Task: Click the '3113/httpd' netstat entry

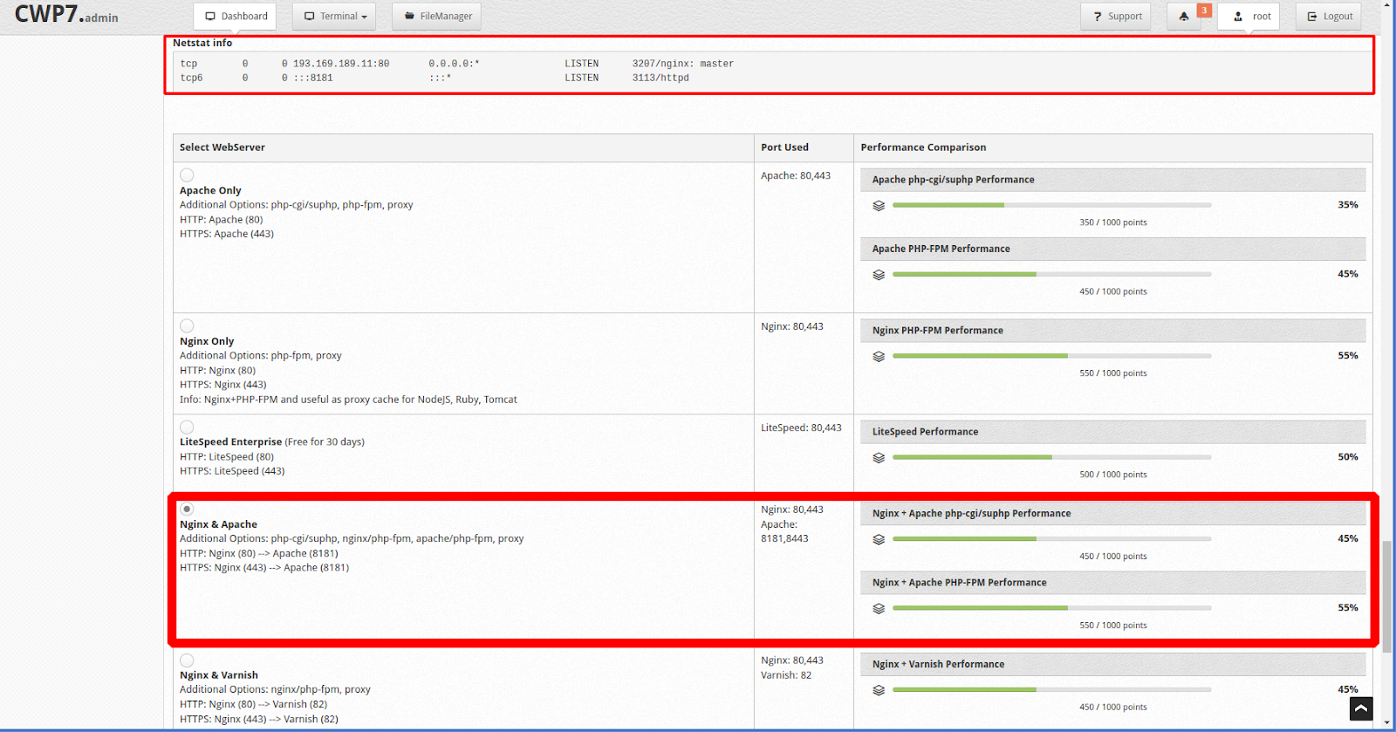Action: (x=660, y=78)
